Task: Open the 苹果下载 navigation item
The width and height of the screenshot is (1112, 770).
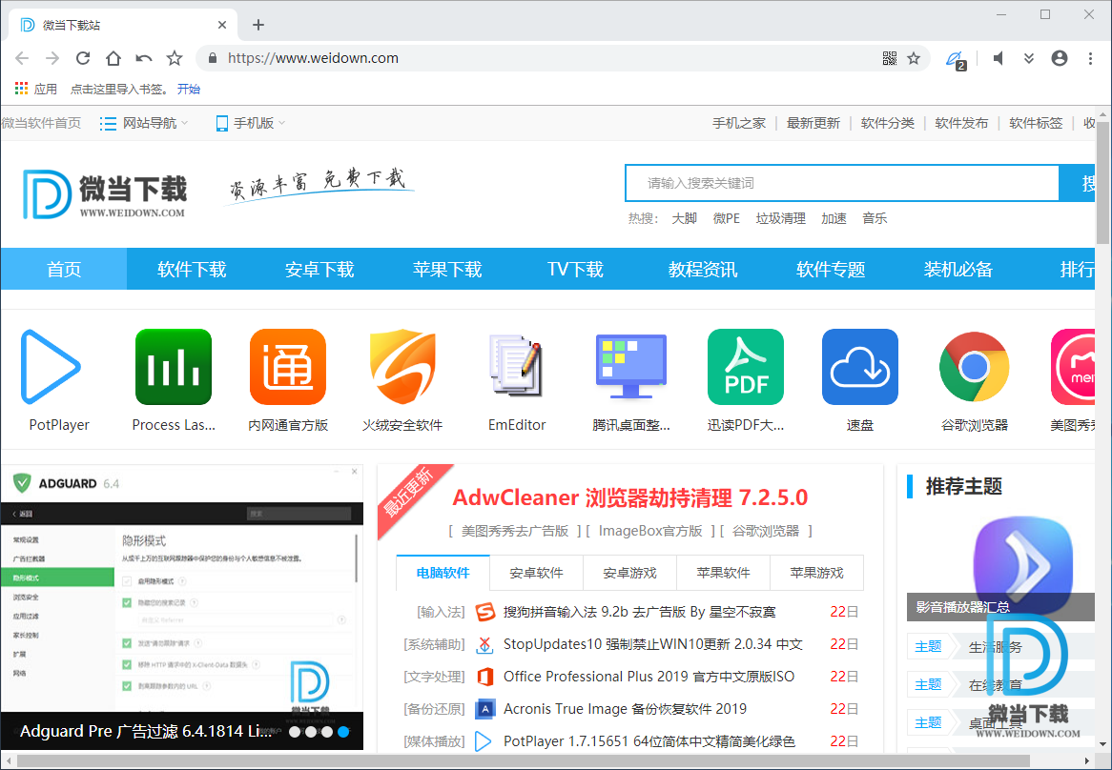Action: 446,269
